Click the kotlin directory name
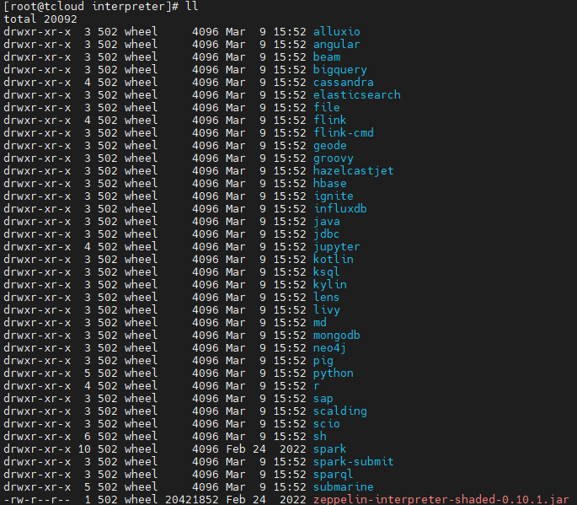This screenshot has width=577, height=505. tap(333, 259)
